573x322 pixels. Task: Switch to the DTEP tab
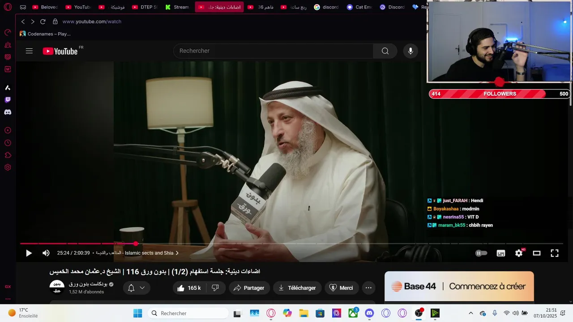(145, 7)
